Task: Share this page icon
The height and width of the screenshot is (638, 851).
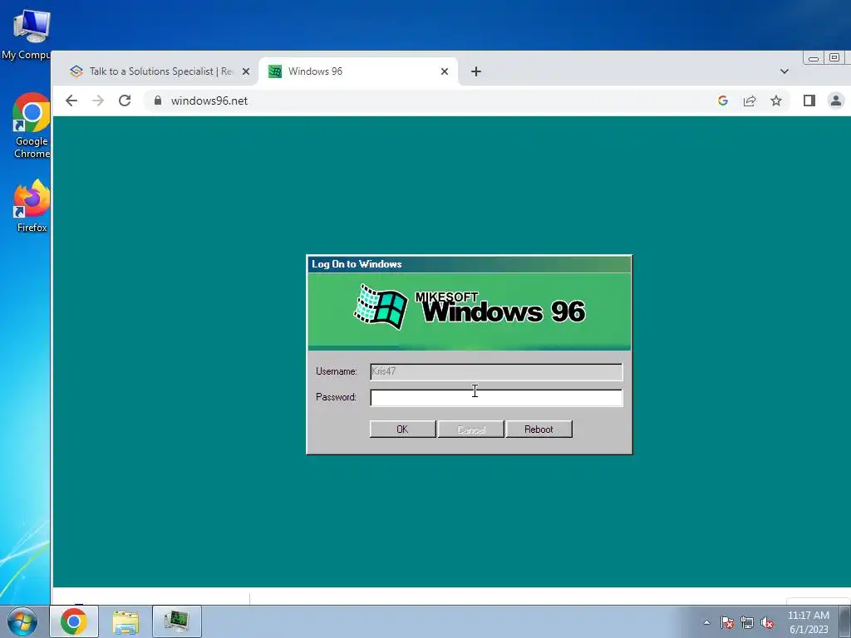Action: coord(750,101)
